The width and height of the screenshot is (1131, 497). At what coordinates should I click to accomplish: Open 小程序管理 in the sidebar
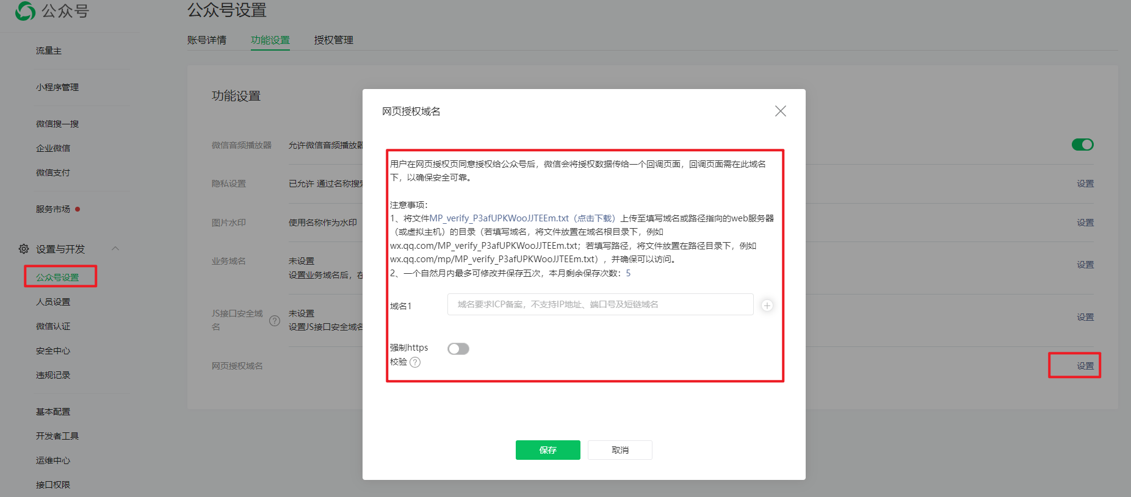pyautogui.click(x=57, y=87)
